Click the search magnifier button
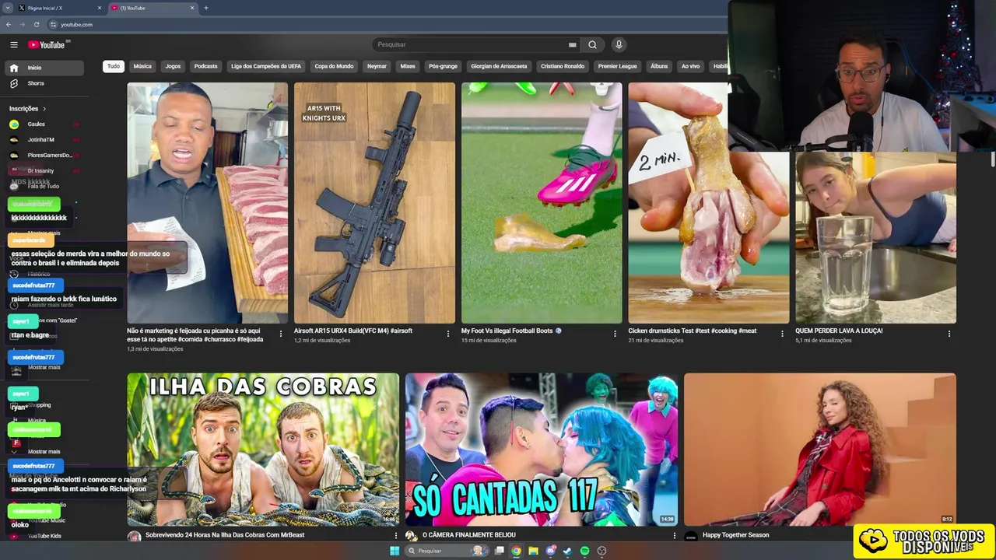 coord(592,44)
